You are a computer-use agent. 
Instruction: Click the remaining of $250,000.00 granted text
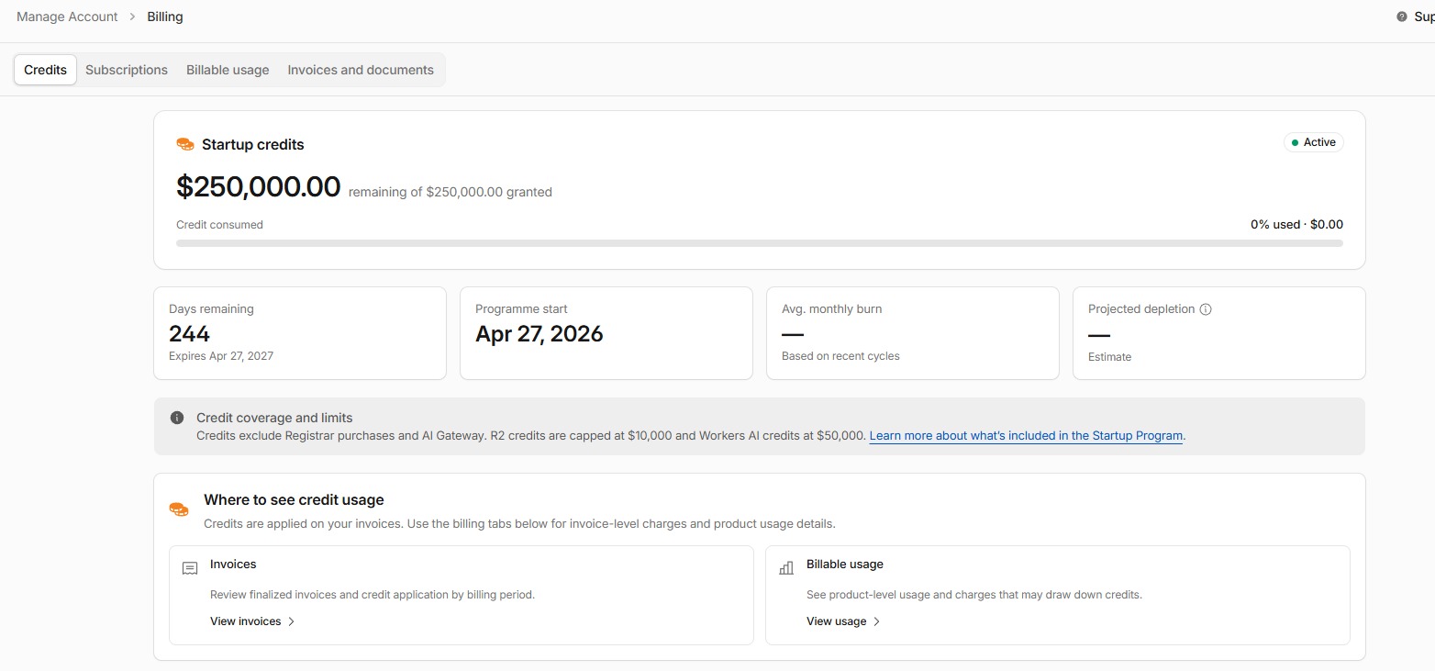point(451,193)
